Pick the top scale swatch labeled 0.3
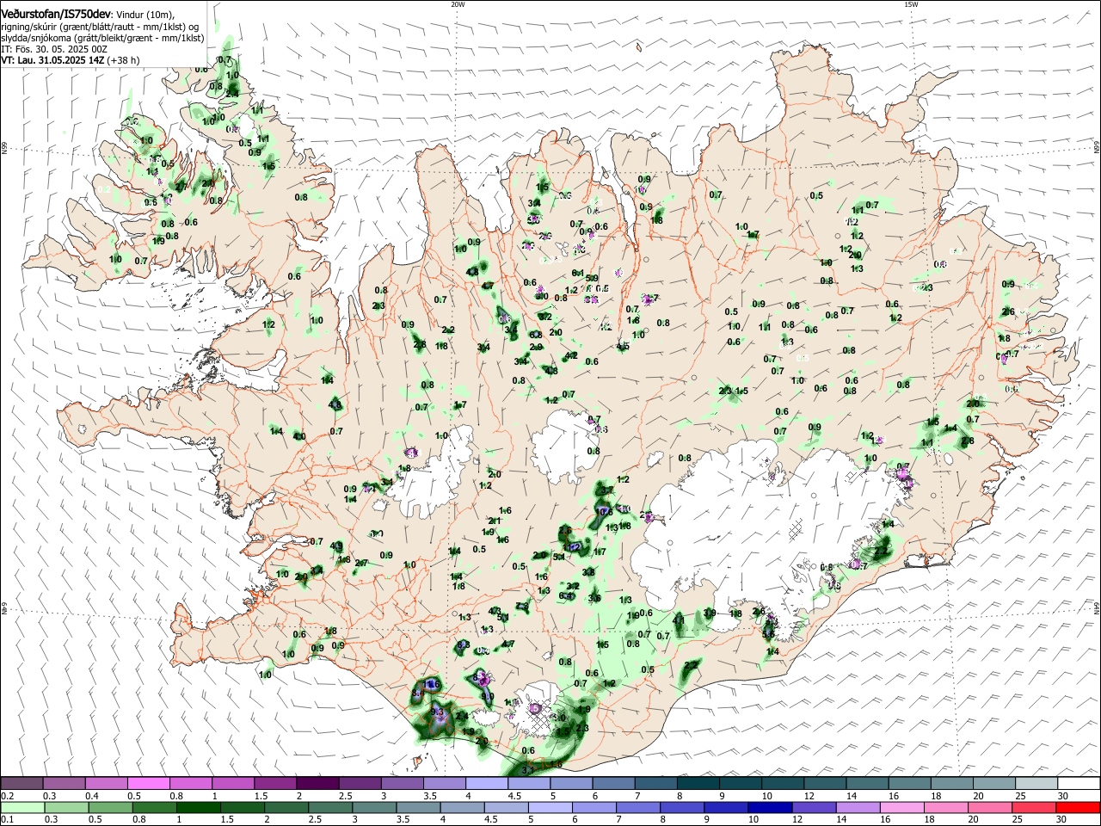This screenshot has height=826, width=1101. 64,783
